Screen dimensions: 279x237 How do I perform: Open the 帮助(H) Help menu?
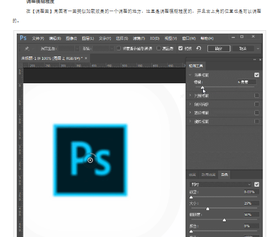[207, 39]
